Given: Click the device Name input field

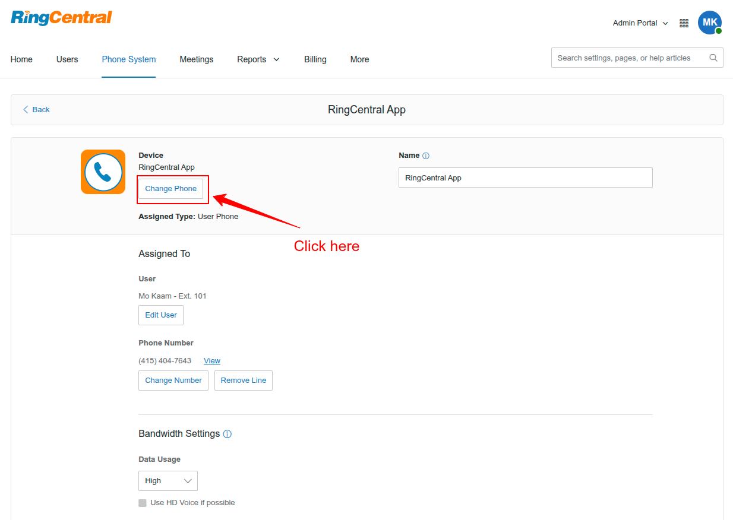Looking at the screenshot, I should pyautogui.click(x=525, y=177).
